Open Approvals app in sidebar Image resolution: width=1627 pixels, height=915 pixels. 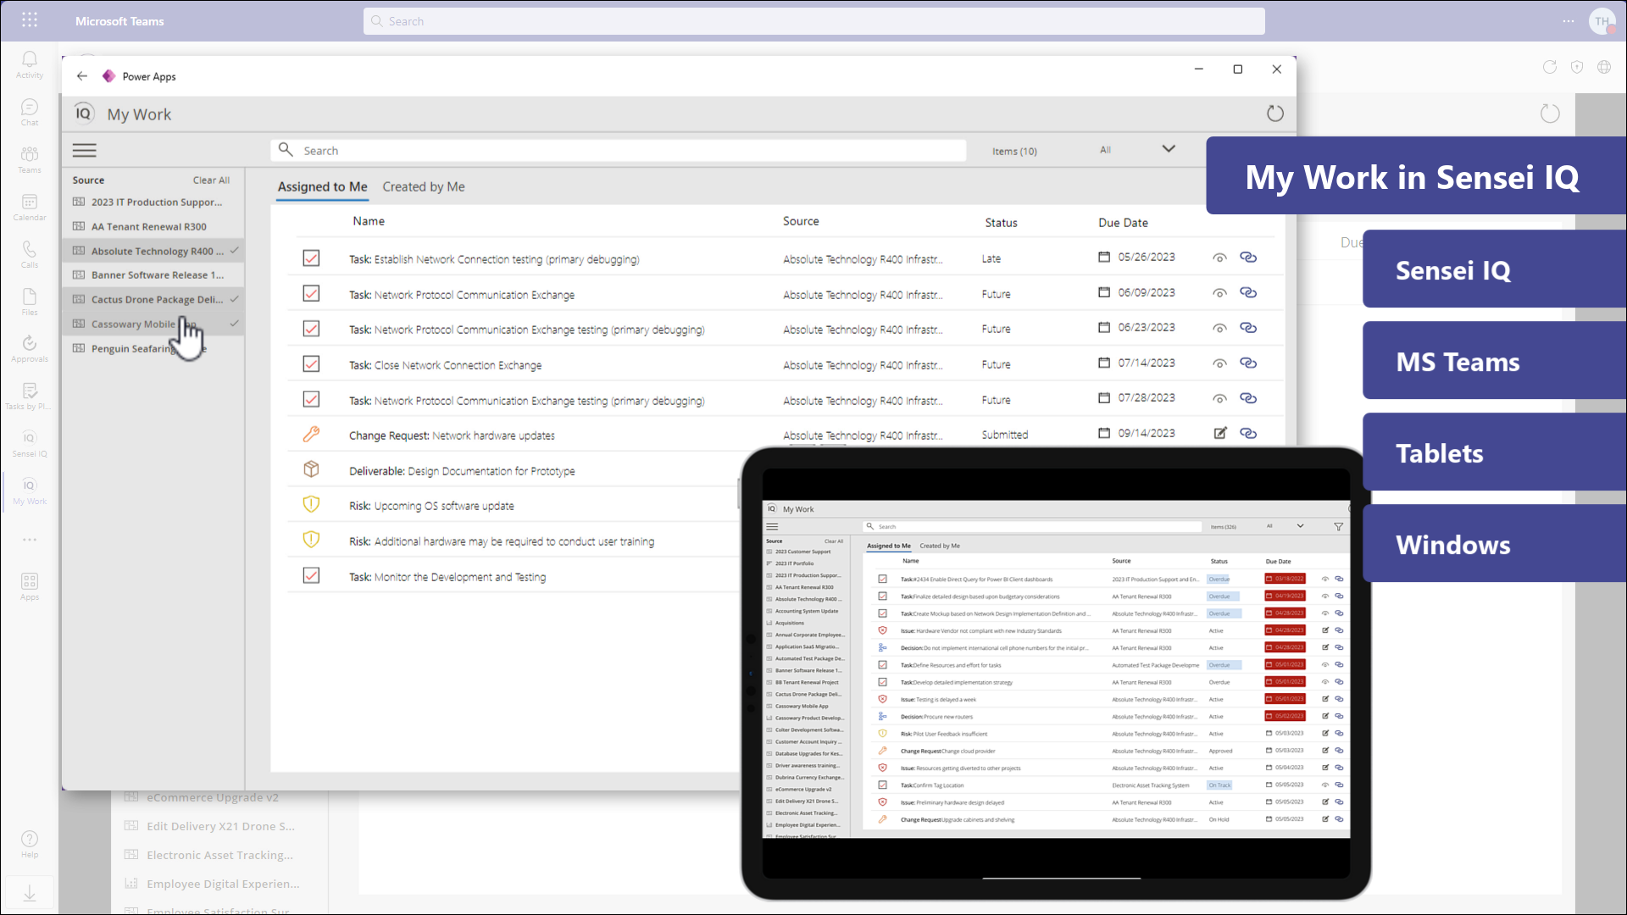[x=30, y=348]
